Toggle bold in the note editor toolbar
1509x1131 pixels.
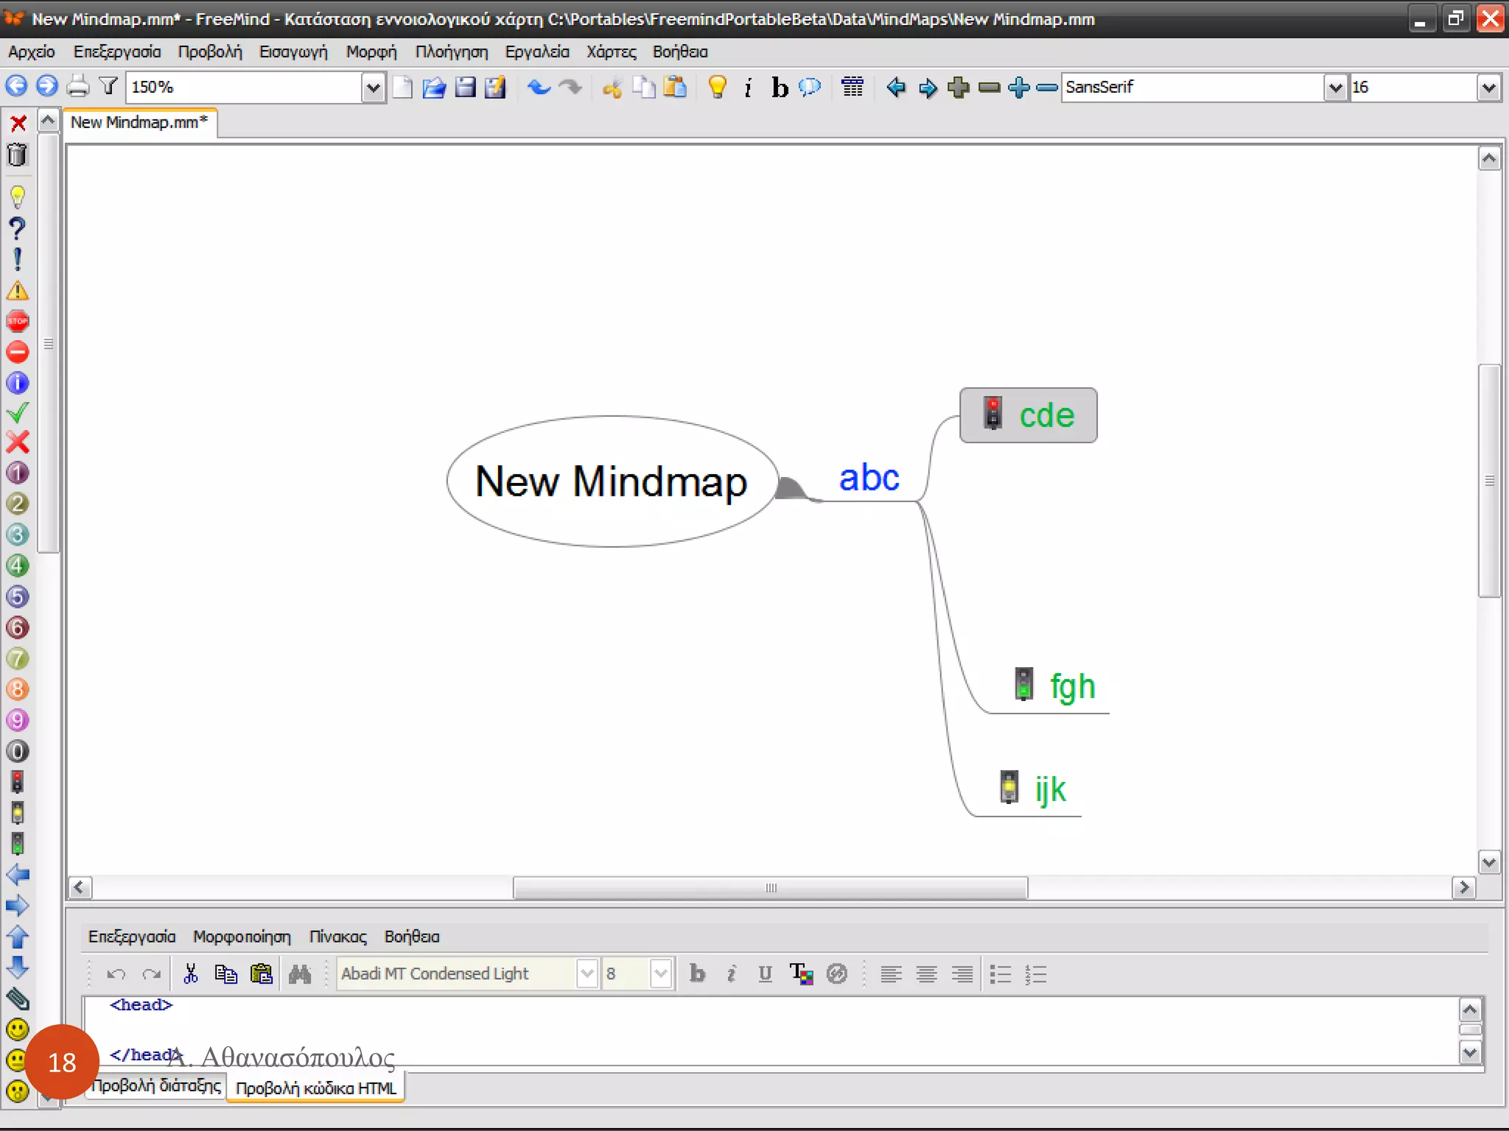[x=697, y=974]
